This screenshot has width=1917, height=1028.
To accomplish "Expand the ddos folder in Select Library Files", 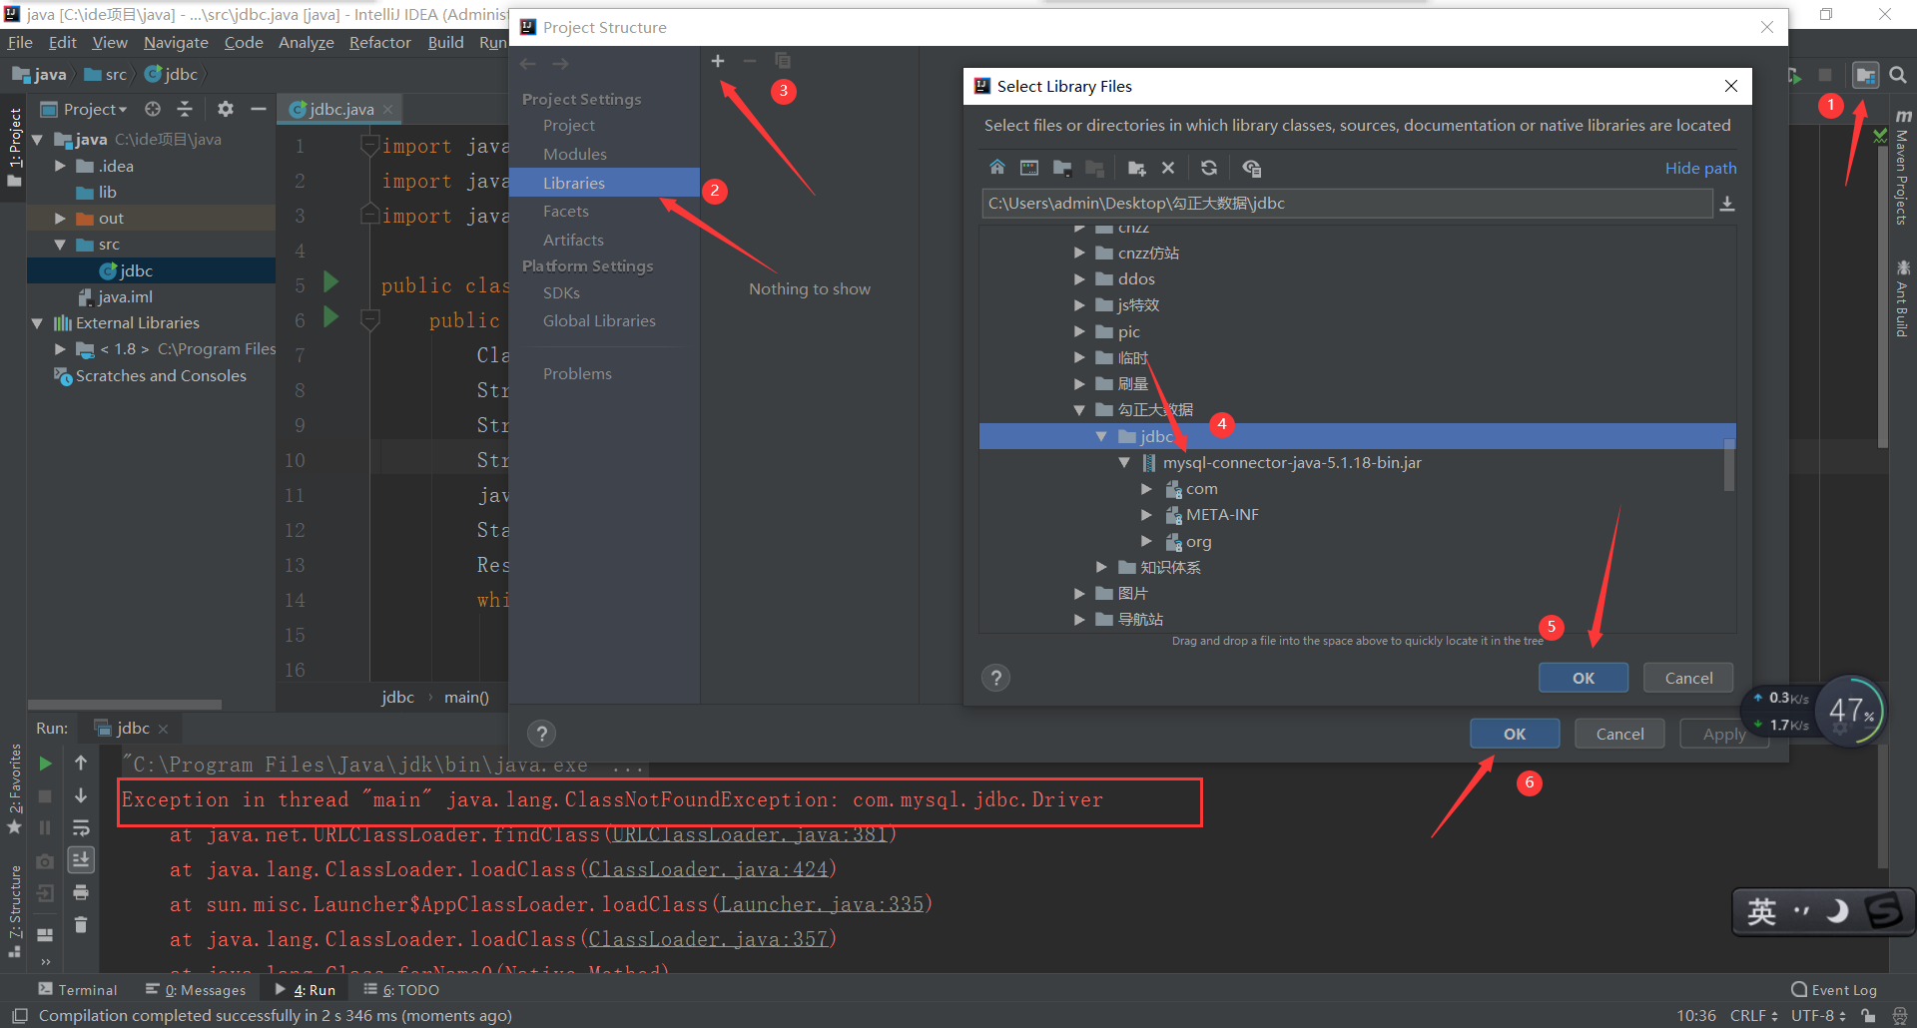I will (1079, 278).
